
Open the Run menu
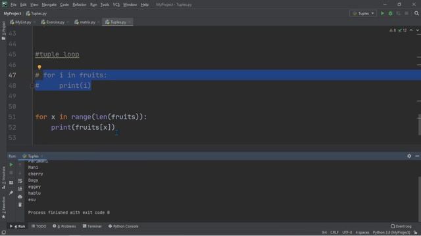[93, 5]
